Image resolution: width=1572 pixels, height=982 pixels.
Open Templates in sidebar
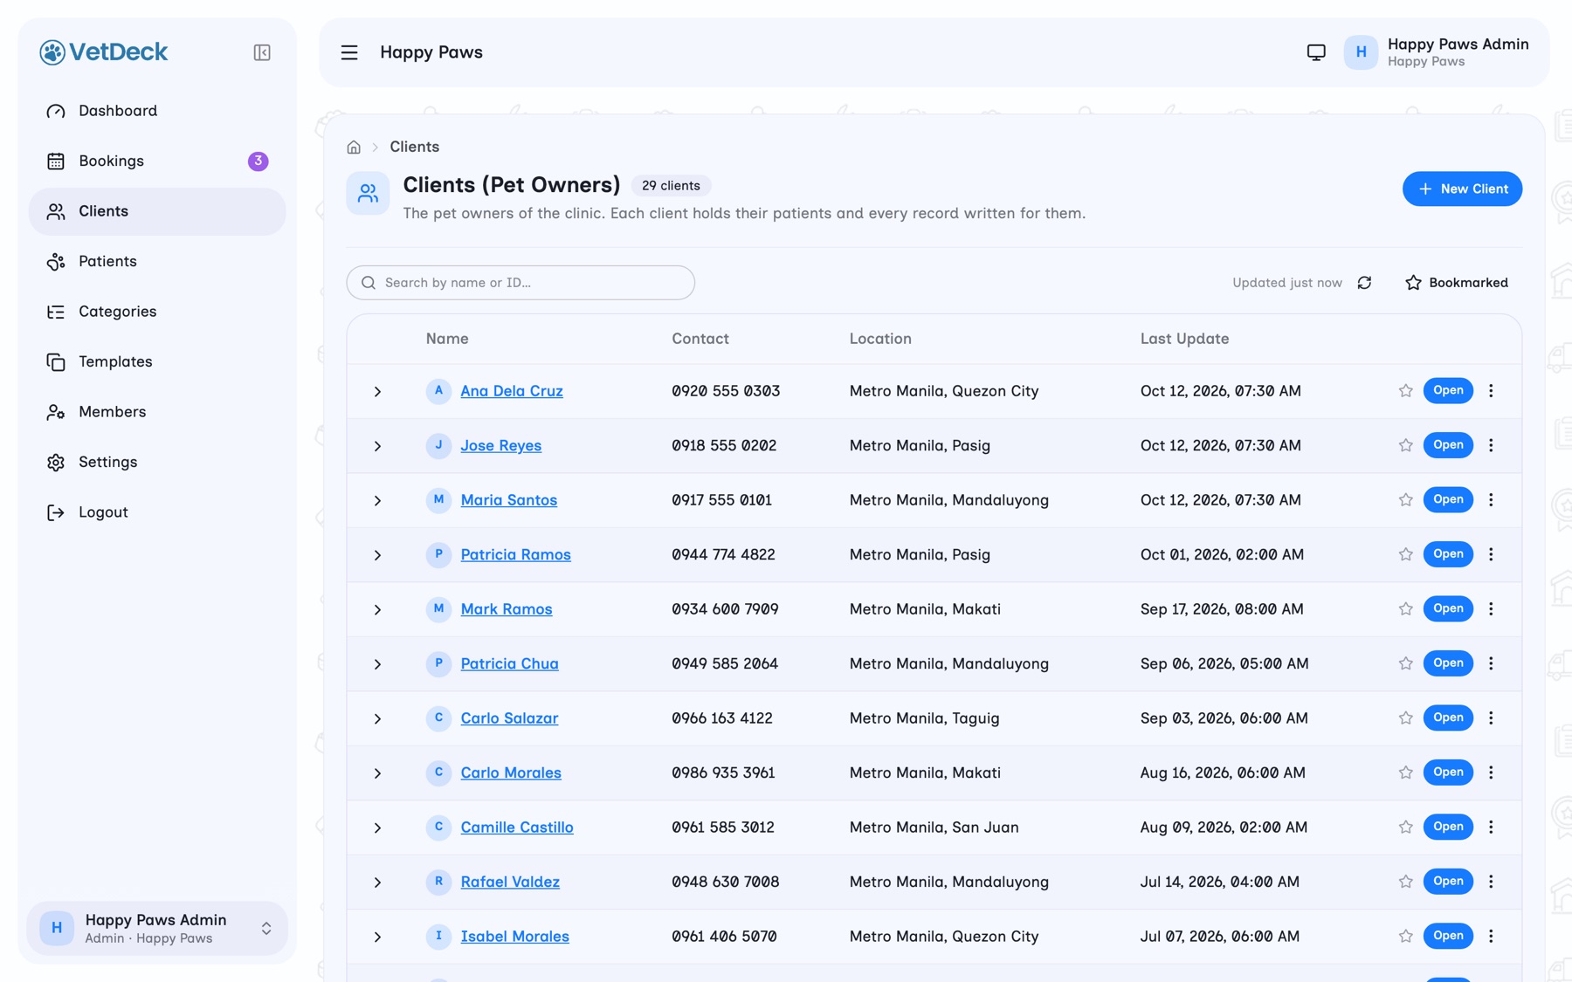(157, 361)
